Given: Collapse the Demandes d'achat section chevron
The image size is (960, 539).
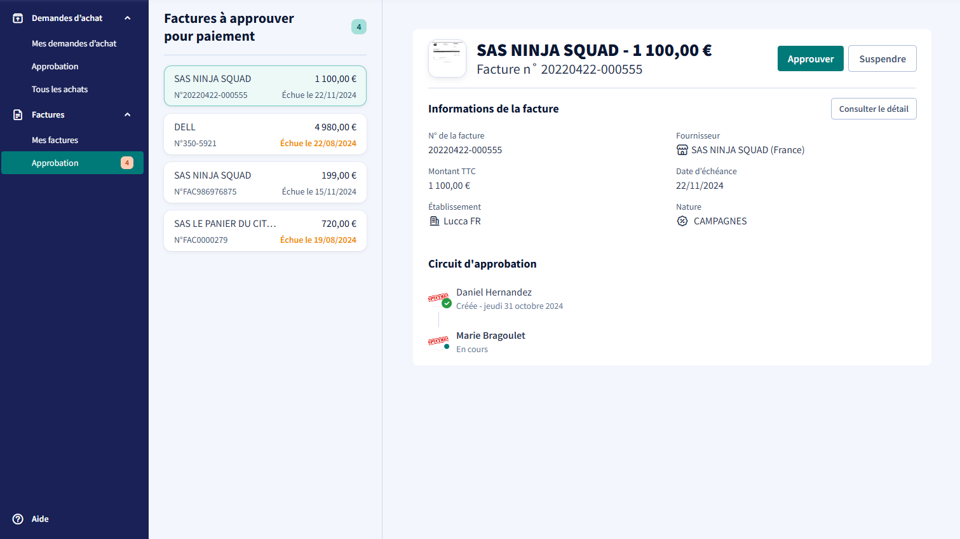Looking at the screenshot, I should pyautogui.click(x=128, y=18).
